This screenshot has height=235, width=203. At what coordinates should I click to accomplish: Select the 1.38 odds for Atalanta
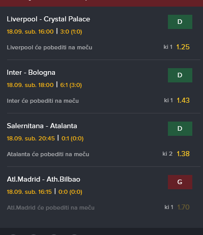tap(183, 154)
